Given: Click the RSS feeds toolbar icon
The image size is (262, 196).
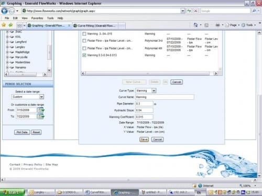Looking at the screenshot, I should click(206, 25).
